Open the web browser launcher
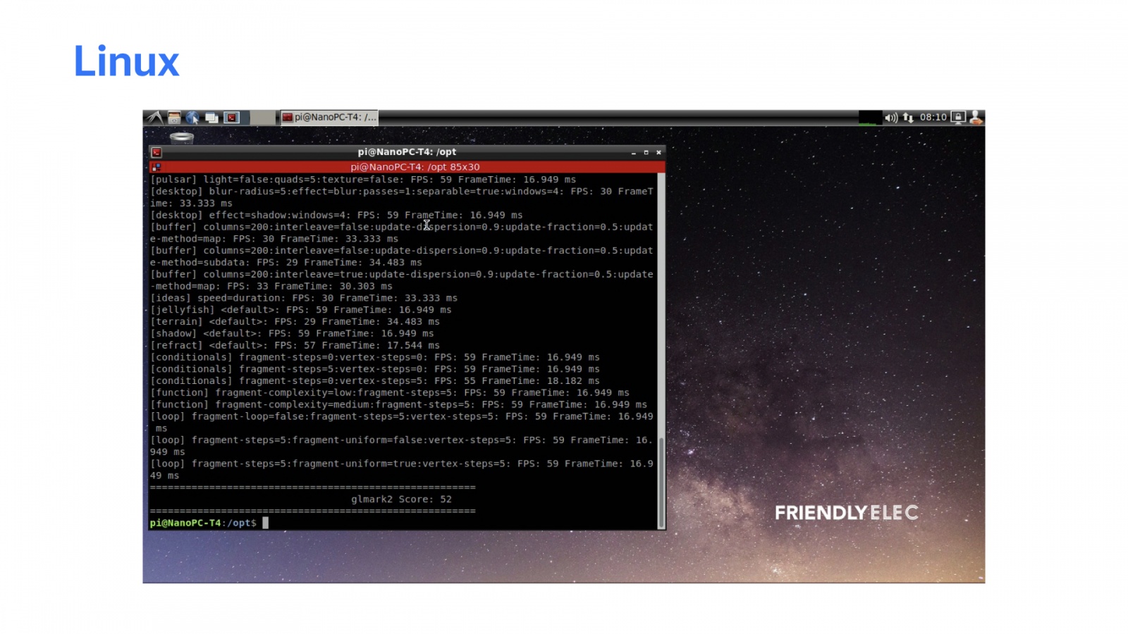This screenshot has width=1128, height=634. point(192,118)
